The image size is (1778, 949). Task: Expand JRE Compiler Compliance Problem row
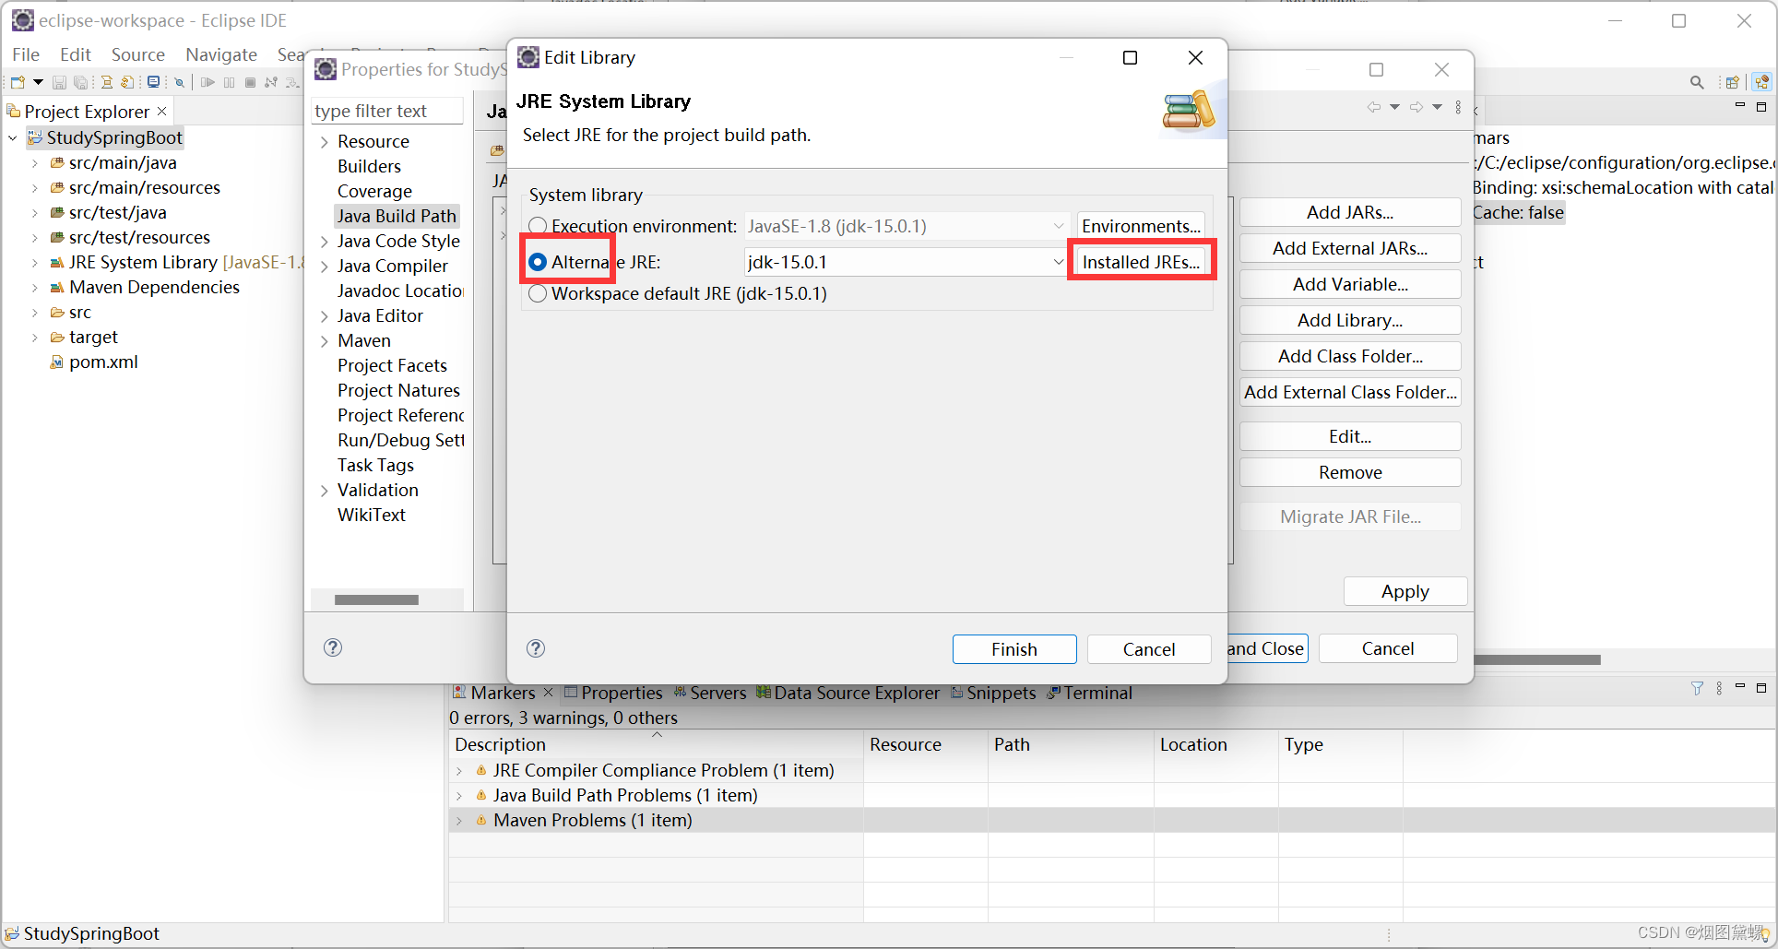click(x=459, y=770)
